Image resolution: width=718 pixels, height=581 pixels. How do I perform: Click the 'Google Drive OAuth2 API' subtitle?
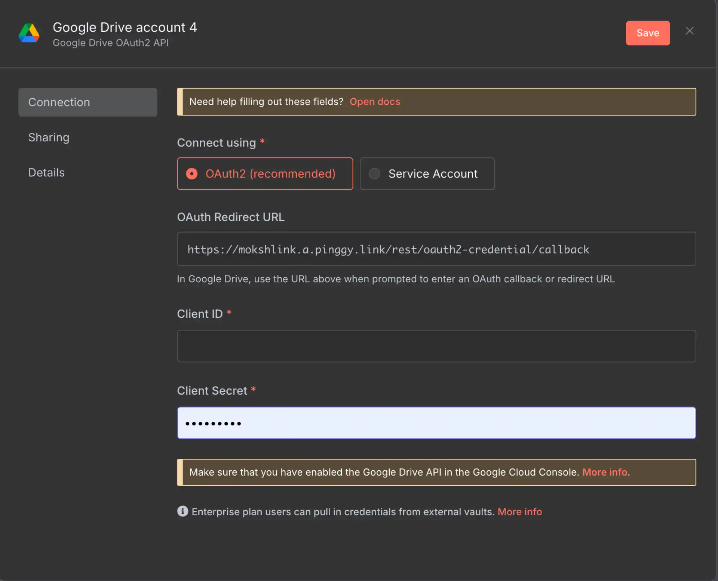[x=110, y=43]
